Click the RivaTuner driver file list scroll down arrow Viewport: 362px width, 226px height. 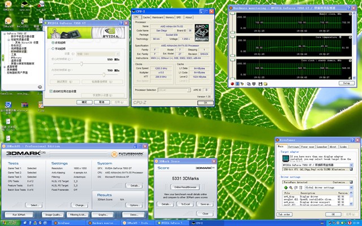pos(351,204)
